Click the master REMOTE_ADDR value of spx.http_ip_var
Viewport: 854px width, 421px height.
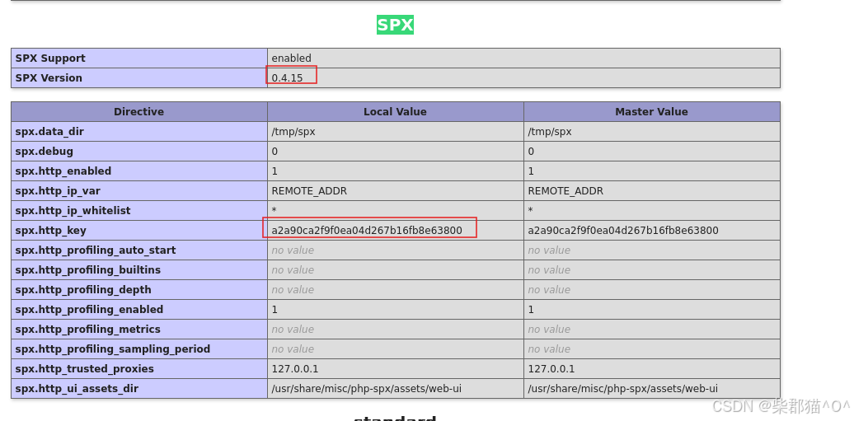click(565, 191)
